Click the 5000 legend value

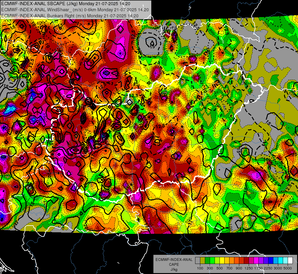click(288, 268)
